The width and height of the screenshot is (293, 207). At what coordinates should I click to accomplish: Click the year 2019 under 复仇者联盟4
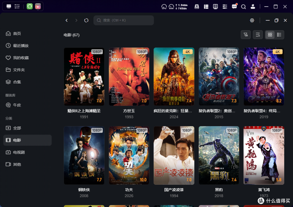pyautogui.click(x=264, y=117)
